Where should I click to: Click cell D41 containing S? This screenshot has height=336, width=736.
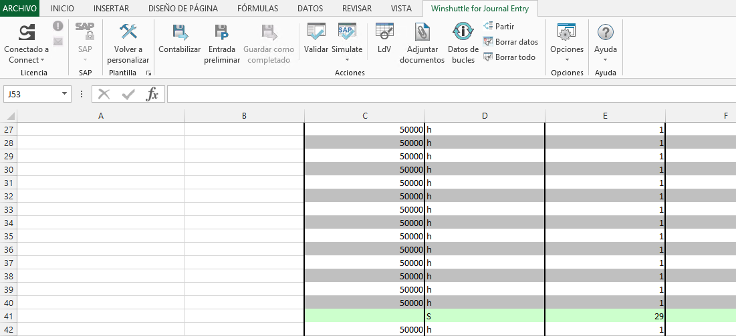485,317
